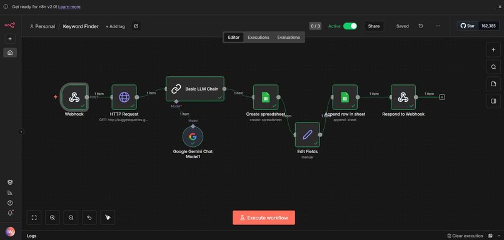Open the three-dot workflow options menu

click(438, 26)
